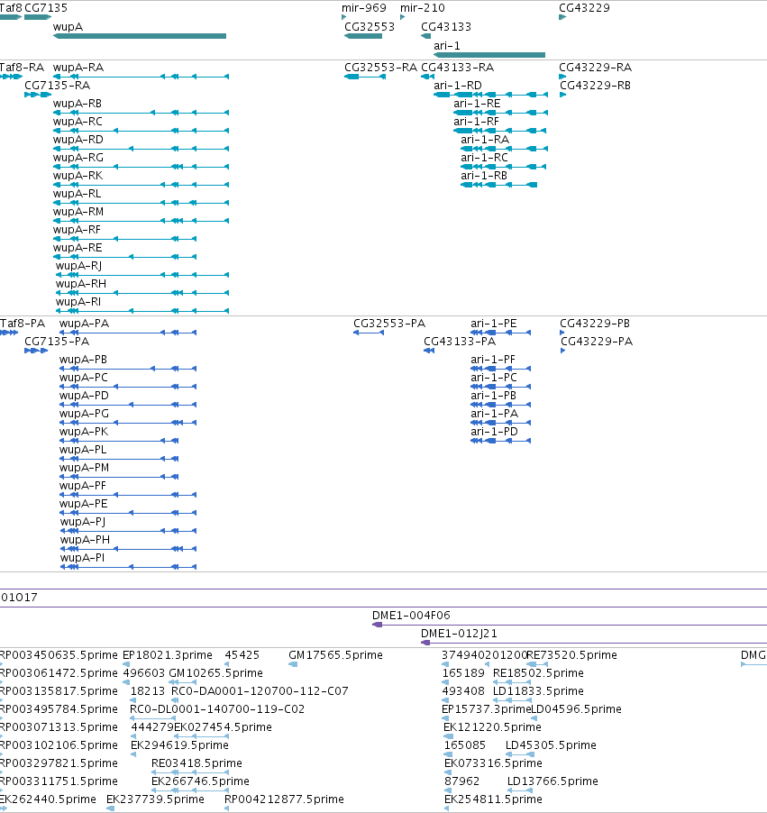Click the Taf8-RA transcript label
Viewport: 767px width, 813px height.
coord(22,68)
